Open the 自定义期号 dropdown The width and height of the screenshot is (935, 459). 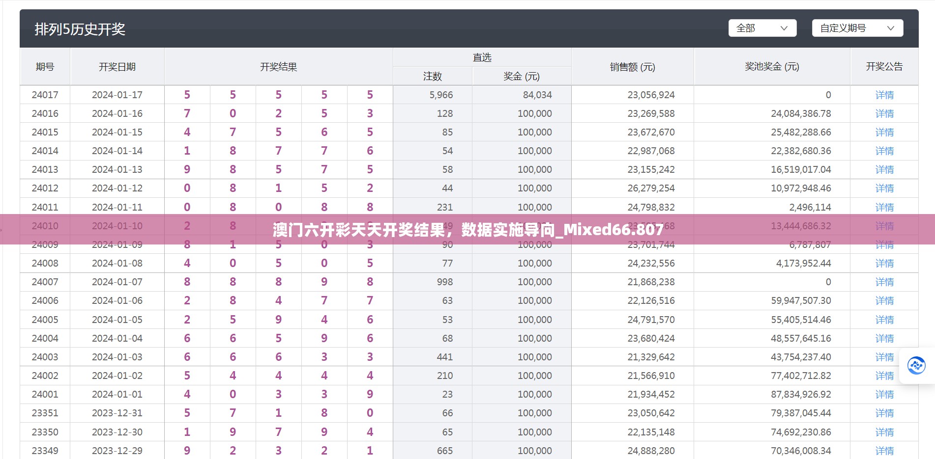[x=857, y=28]
